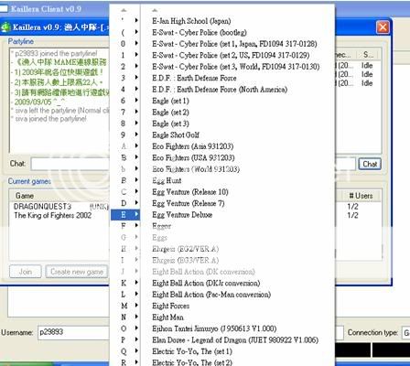Choose Eagle Shot Golf

pos(176,135)
